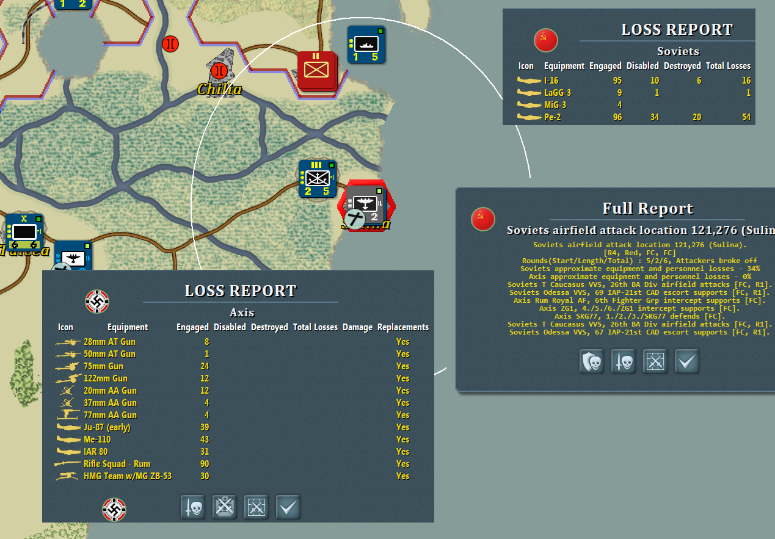
Task: Click the Total Losses header in Soviets report
Action: [x=728, y=66]
